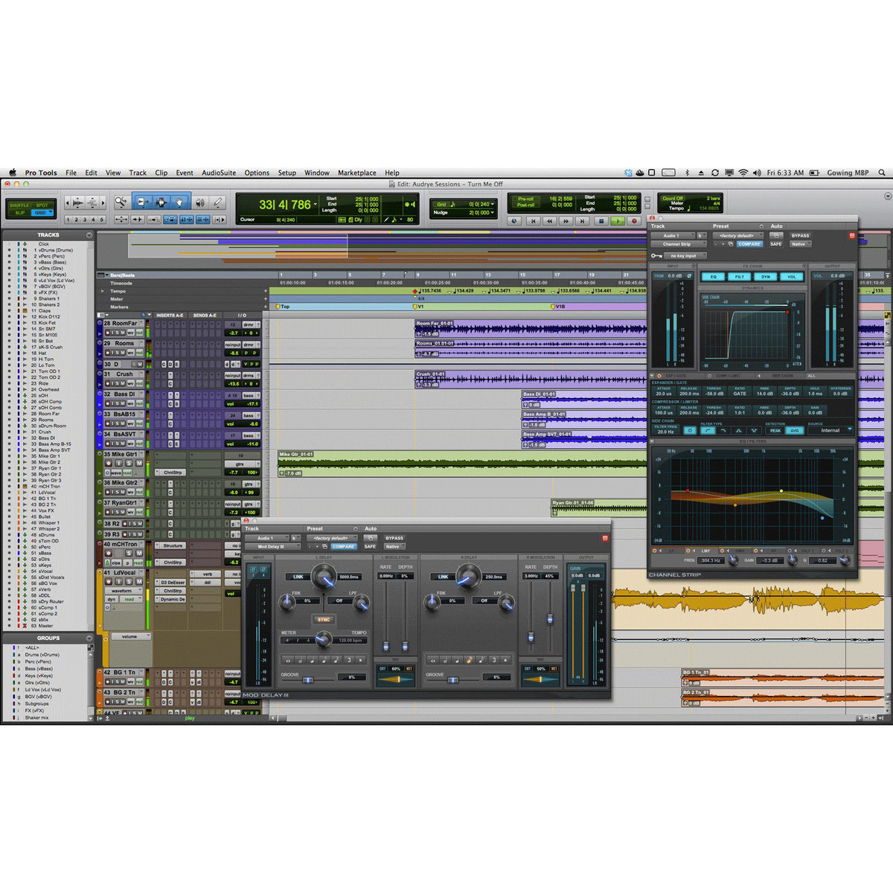This screenshot has width=893, height=893.
Task: Click the L Delay Groove slider handle
Action: pyautogui.click(x=307, y=680)
